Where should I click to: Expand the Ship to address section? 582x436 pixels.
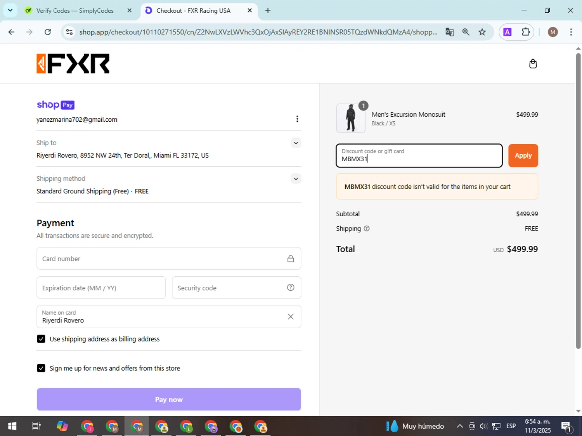point(296,143)
